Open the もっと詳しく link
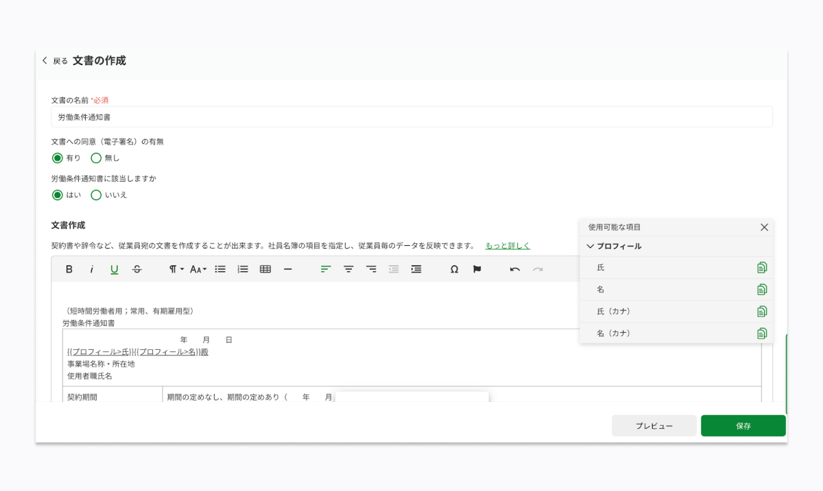The image size is (823, 491). (507, 244)
